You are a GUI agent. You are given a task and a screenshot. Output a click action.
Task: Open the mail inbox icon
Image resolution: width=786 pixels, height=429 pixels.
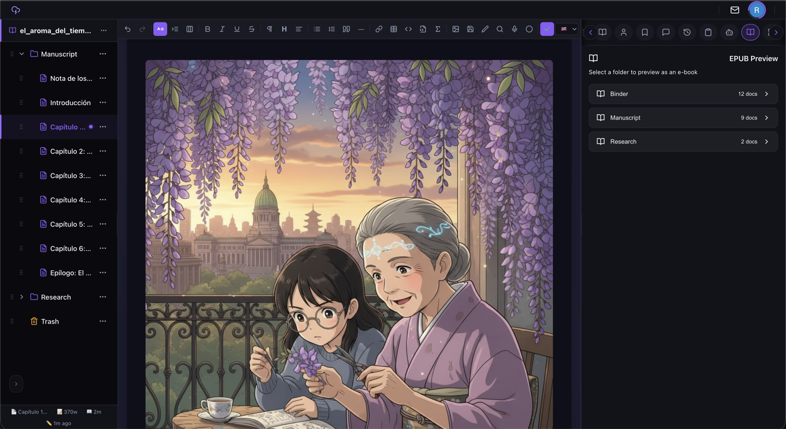pyautogui.click(x=734, y=10)
